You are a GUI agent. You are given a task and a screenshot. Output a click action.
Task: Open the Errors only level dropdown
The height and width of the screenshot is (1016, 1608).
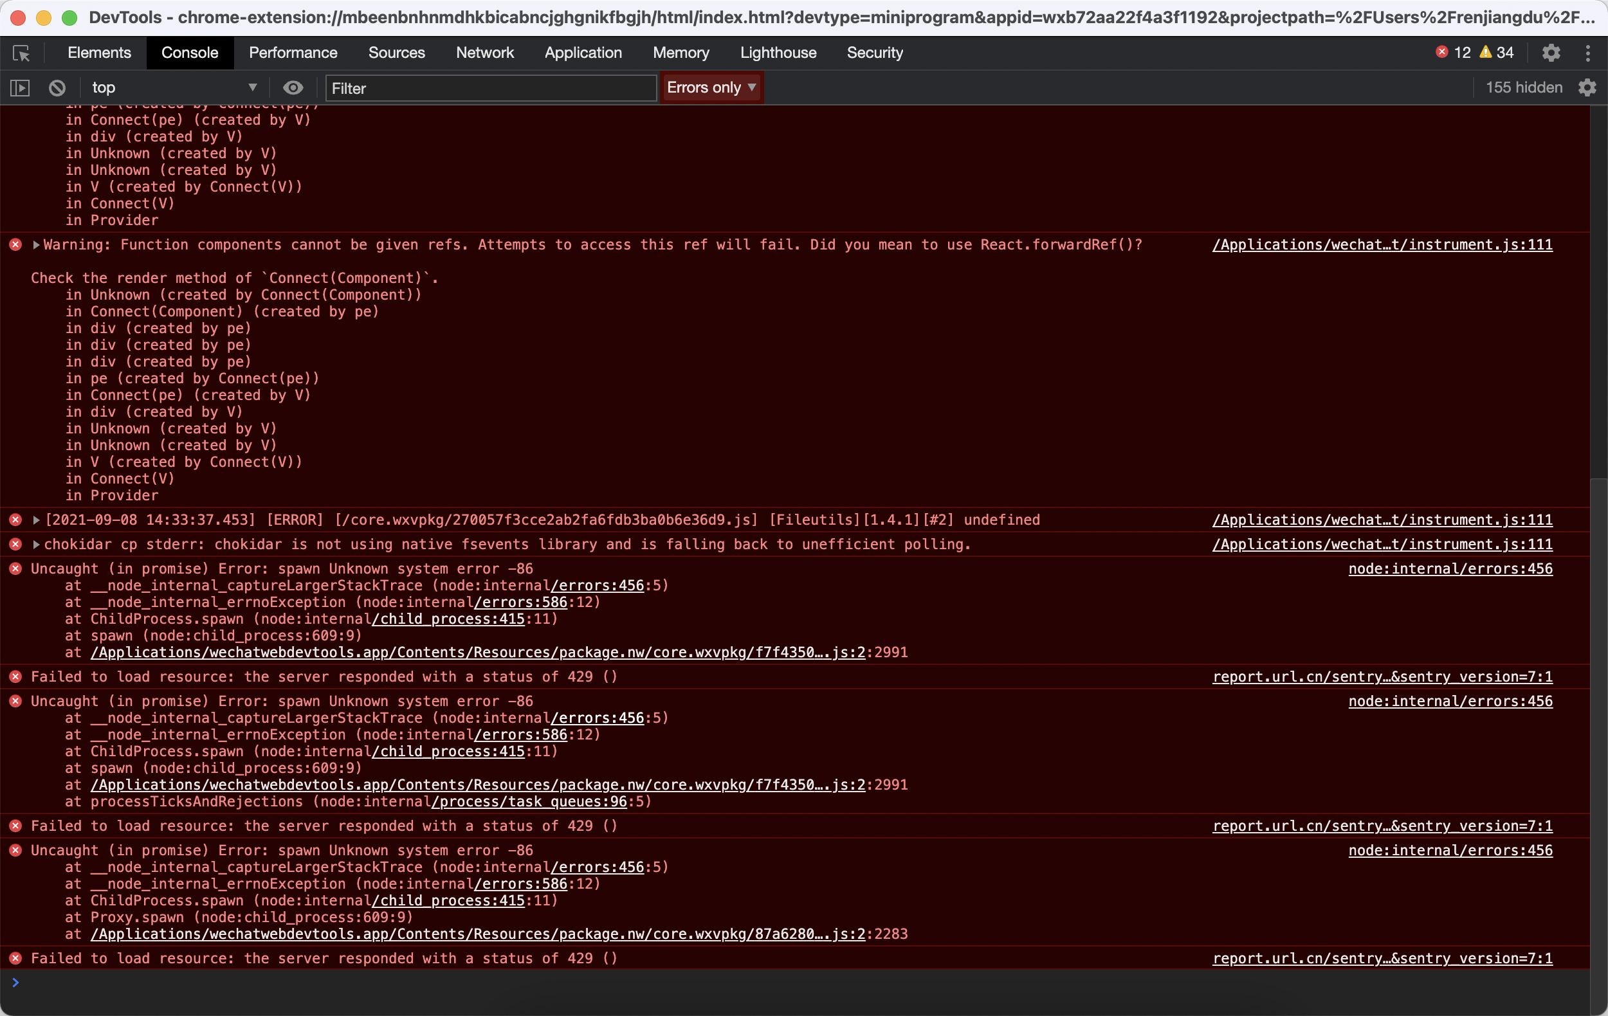[x=711, y=87]
